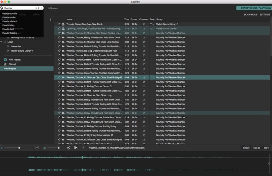Click the skip-to-start playback icon
Viewport: 272px width, 176px height.
[x=68, y=148]
